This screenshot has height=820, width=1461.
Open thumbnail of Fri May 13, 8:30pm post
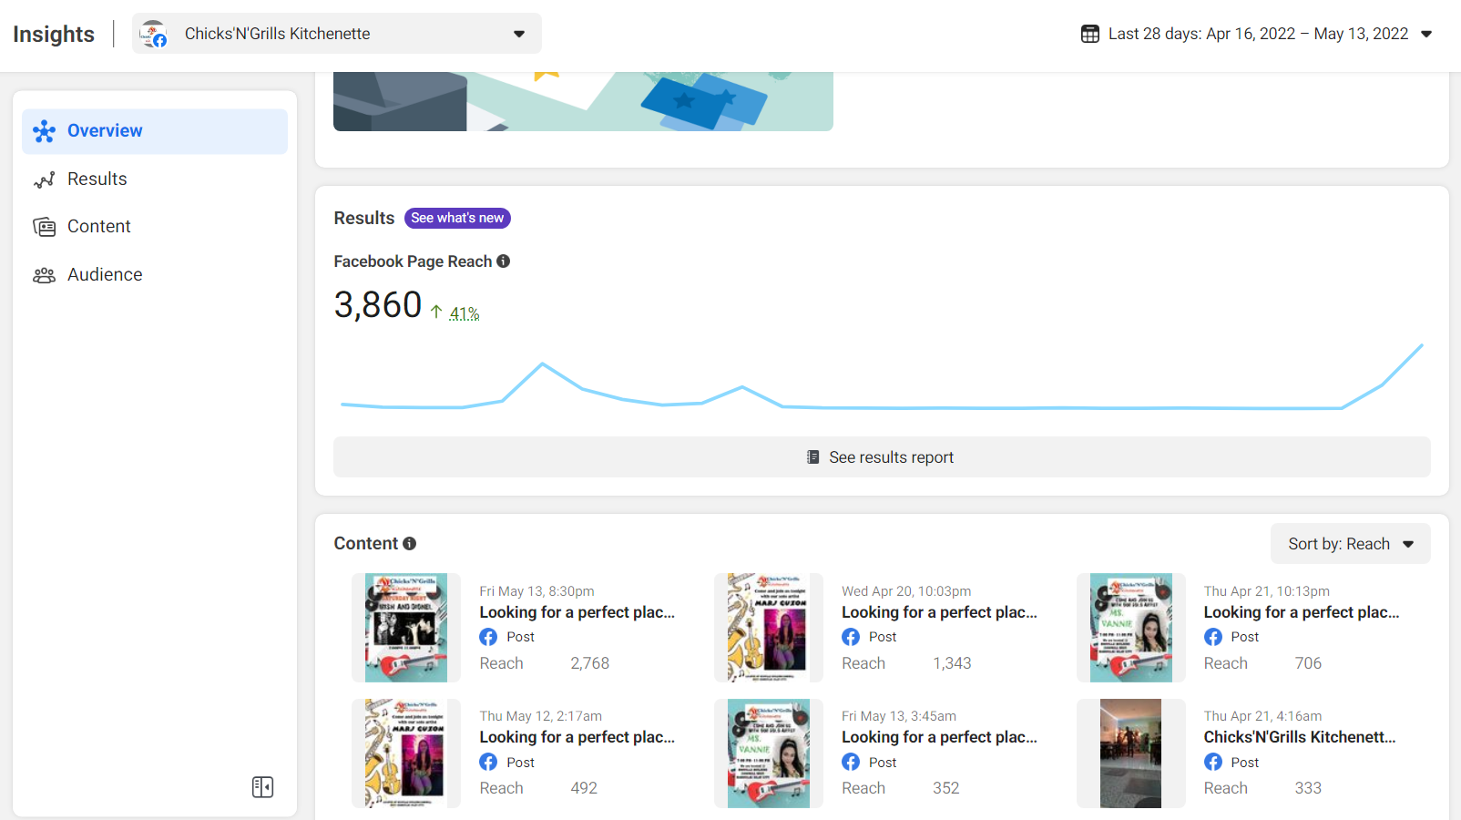point(406,628)
